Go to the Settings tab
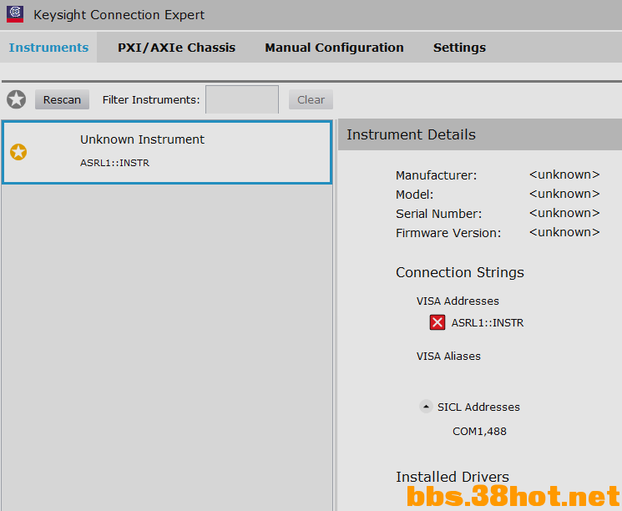Image resolution: width=622 pixels, height=511 pixels. tap(459, 48)
